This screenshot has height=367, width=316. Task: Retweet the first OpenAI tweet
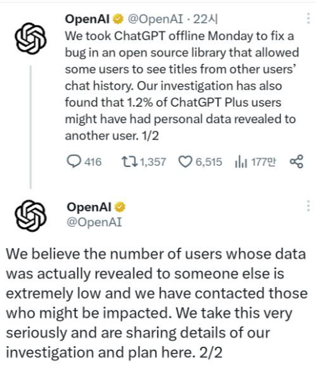tap(129, 162)
